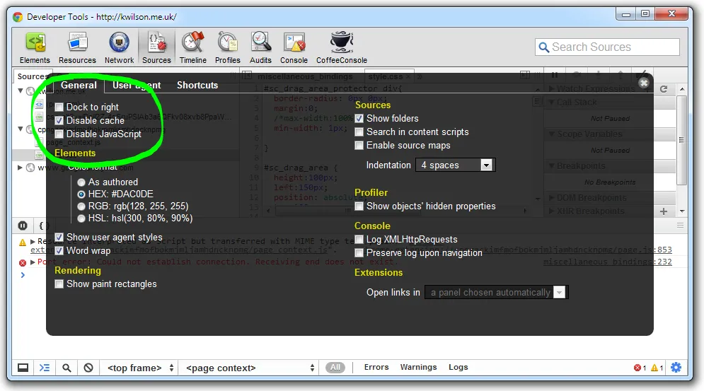Open the style.css file tab
704x391 pixels.
click(x=388, y=77)
